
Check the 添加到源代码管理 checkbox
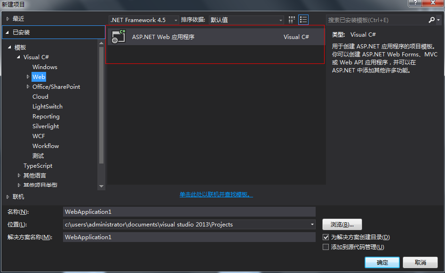[326, 247]
